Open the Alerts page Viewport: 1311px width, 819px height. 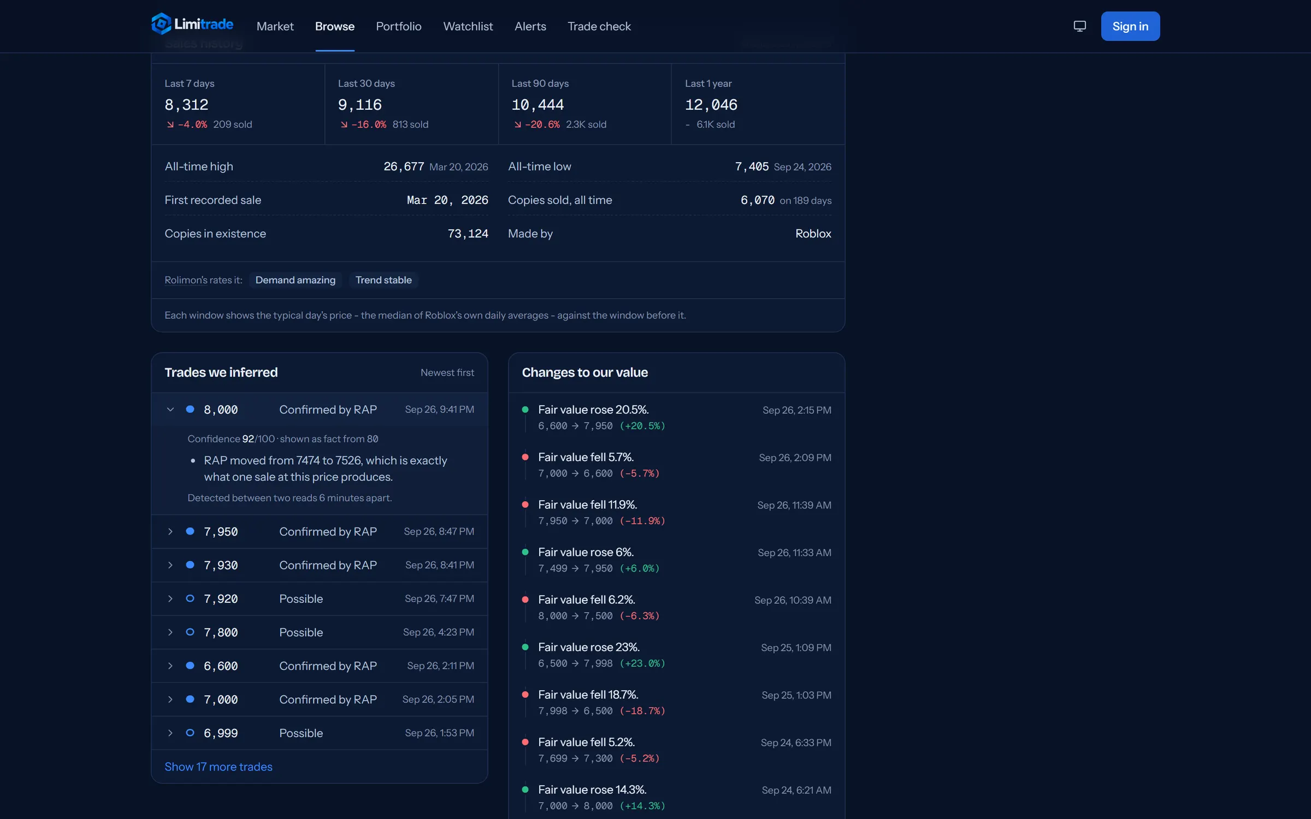coord(530,26)
